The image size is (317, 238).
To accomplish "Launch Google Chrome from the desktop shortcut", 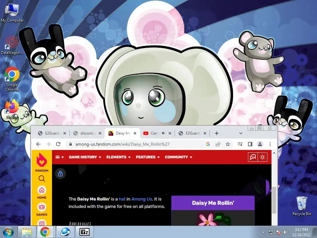I will click(12, 79).
